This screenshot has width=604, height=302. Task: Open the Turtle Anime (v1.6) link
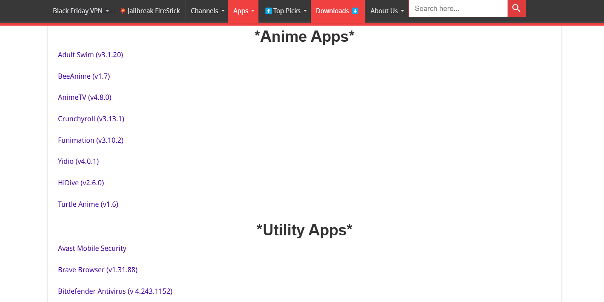(x=88, y=204)
